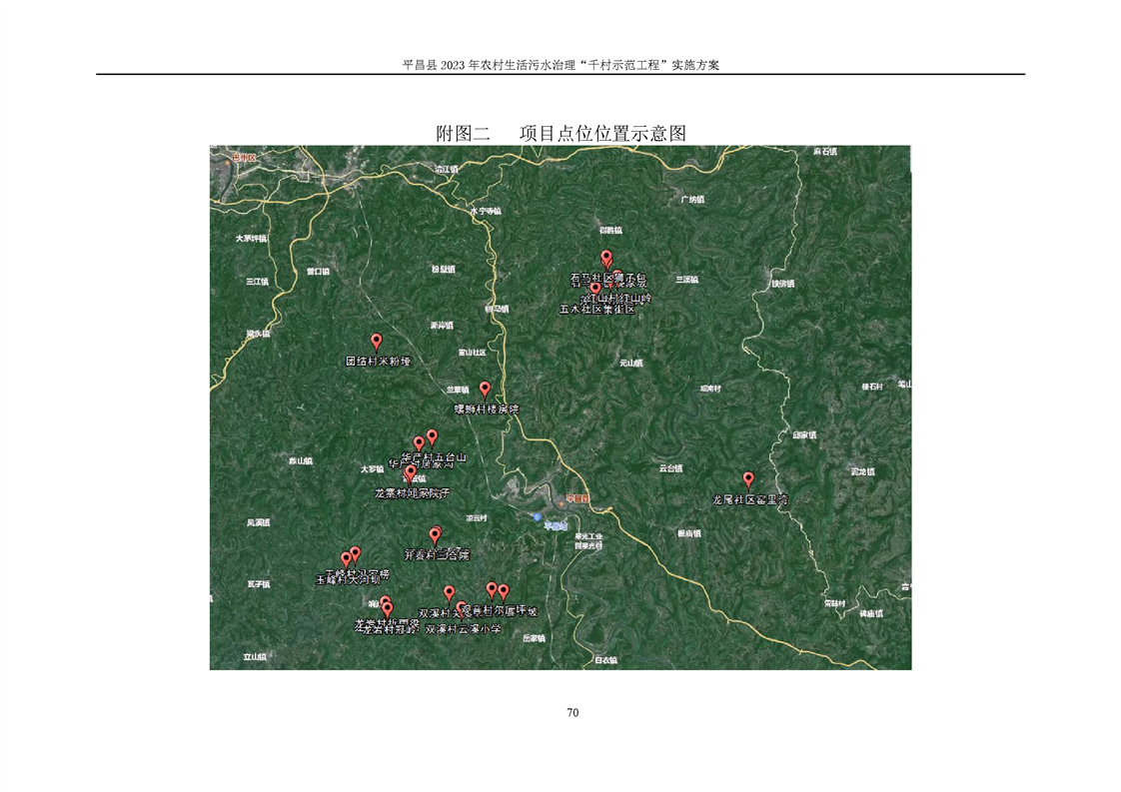The width and height of the screenshot is (1121, 792).
Task: Click the 双溪村云溪小学 map label
Action: pyautogui.click(x=463, y=630)
